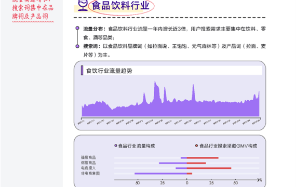Click the short purple bar in 强搜商品 row
The height and width of the screenshot is (187, 296).
[184, 158]
